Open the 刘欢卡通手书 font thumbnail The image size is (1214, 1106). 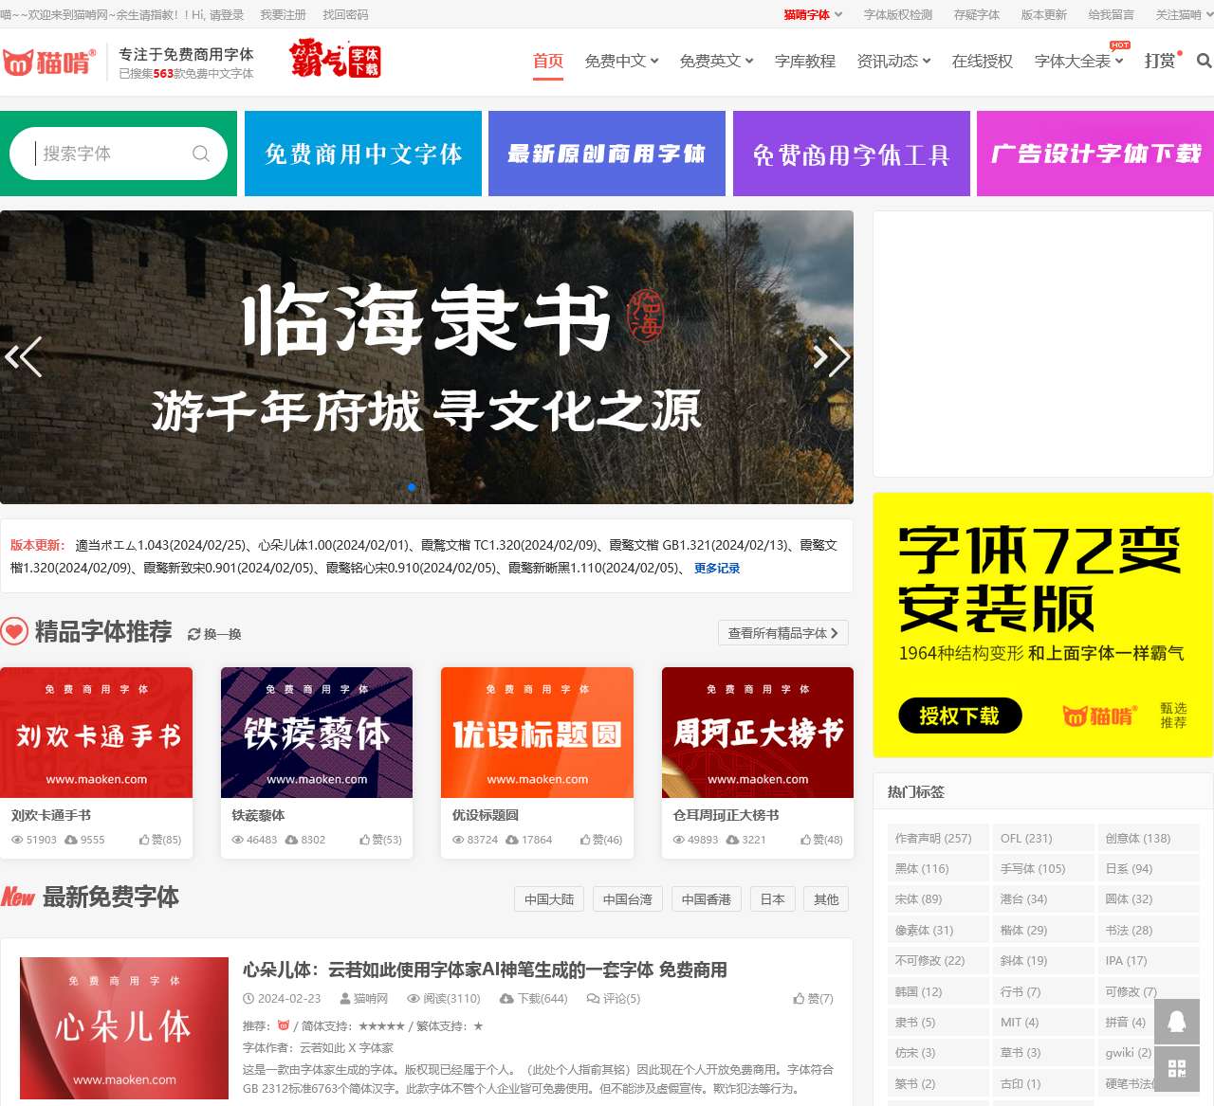97,733
